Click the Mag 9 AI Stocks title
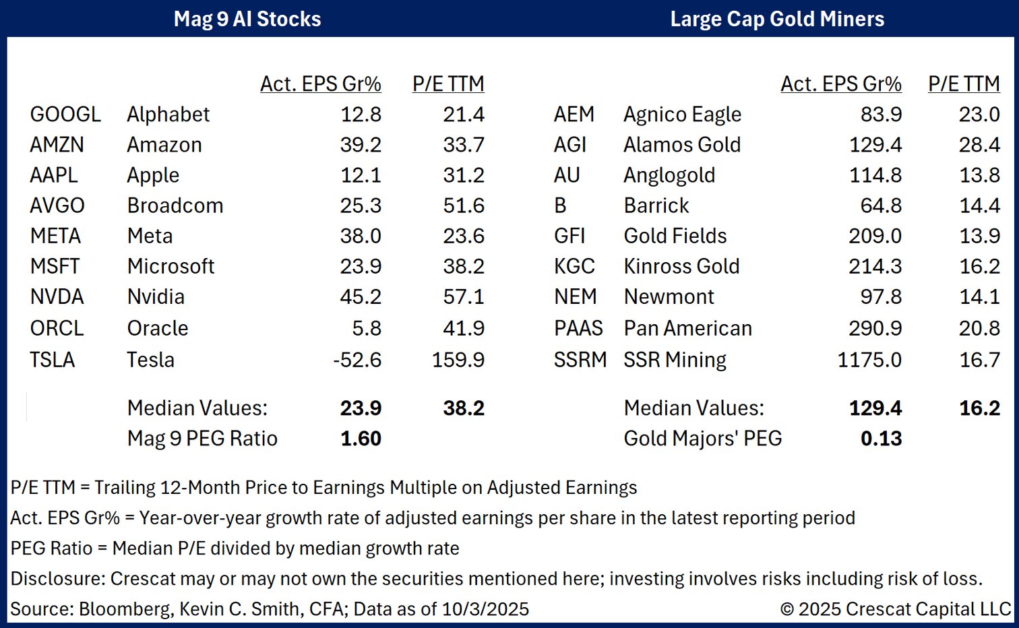This screenshot has height=628, width=1019. coord(247,19)
